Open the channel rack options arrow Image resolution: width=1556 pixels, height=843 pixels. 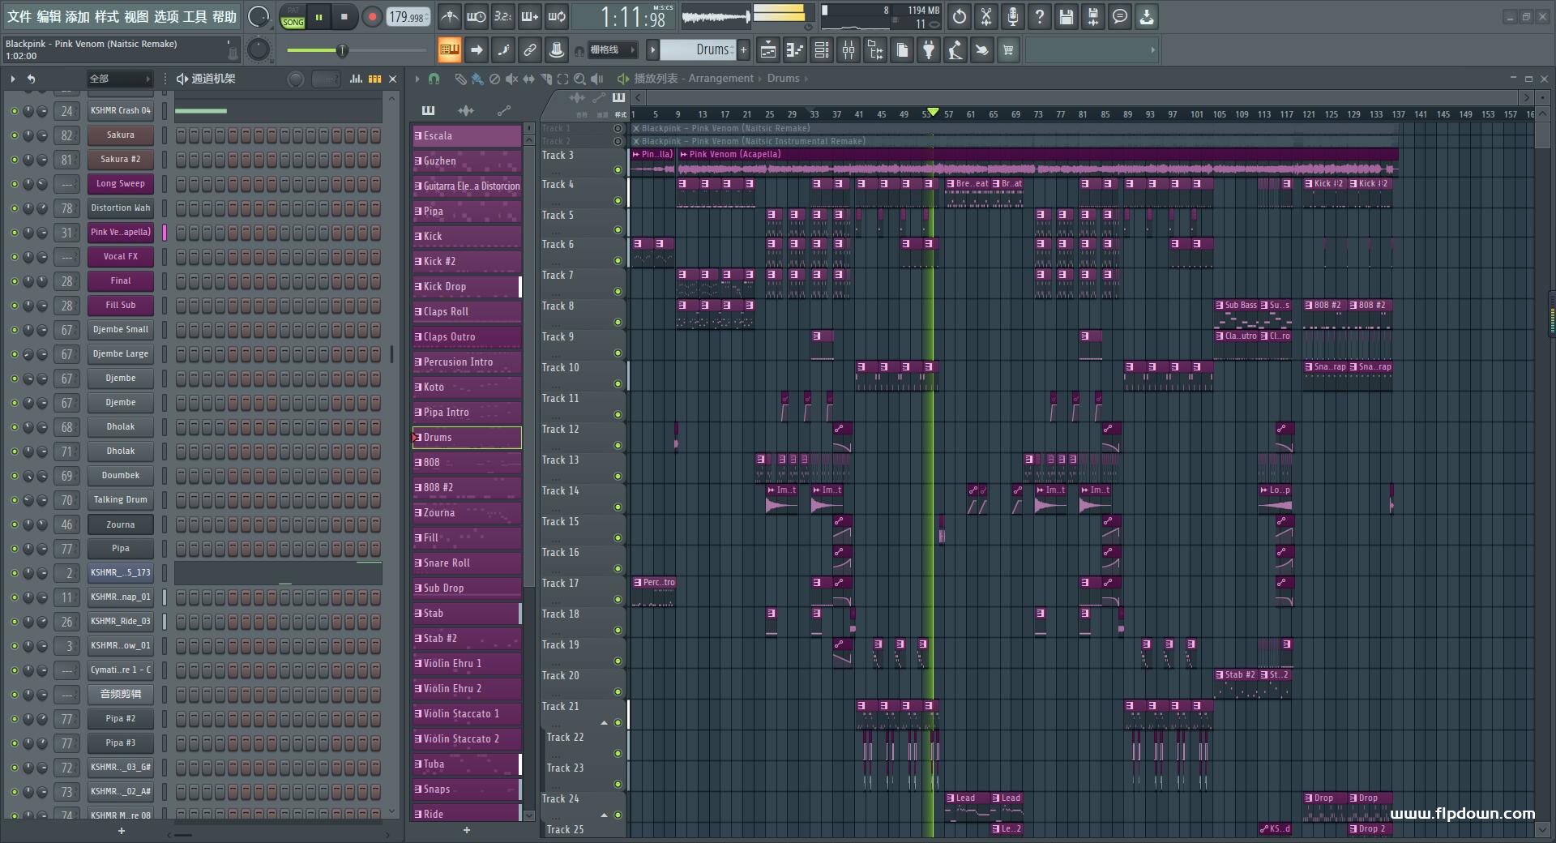[13, 79]
